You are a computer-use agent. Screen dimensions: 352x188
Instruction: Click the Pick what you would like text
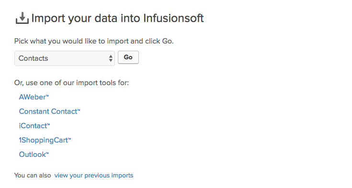click(x=56, y=41)
